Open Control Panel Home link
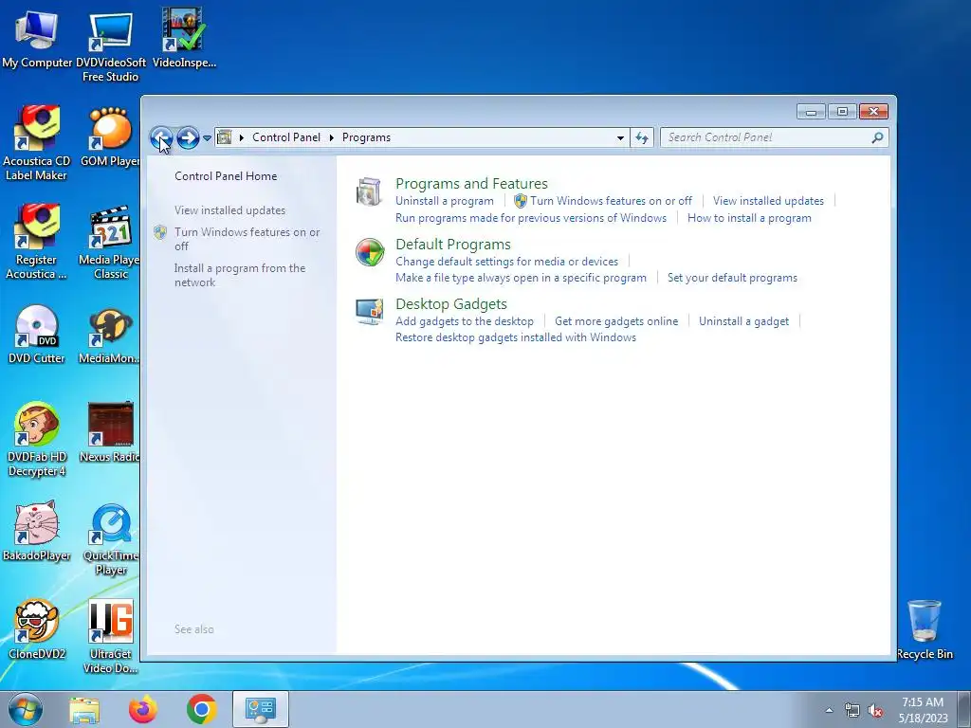Viewport: 971px width, 728px height. 226,175
